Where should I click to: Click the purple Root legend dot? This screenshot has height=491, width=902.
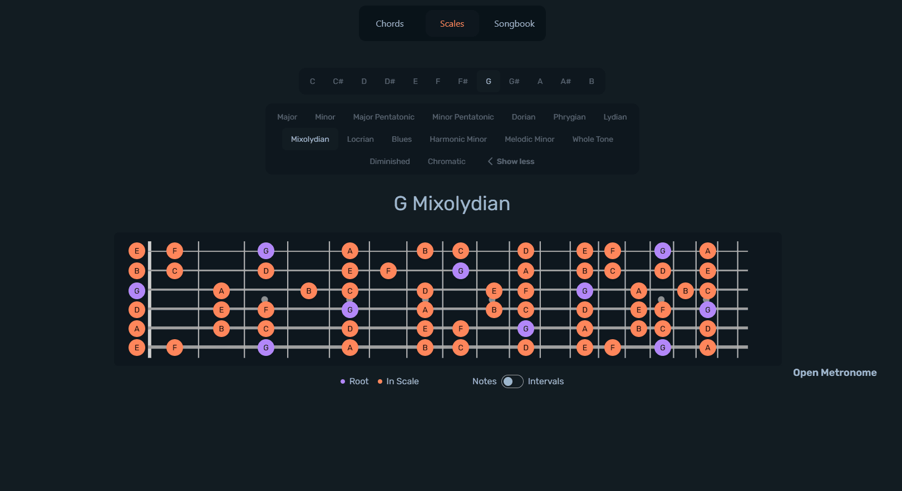pos(343,381)
